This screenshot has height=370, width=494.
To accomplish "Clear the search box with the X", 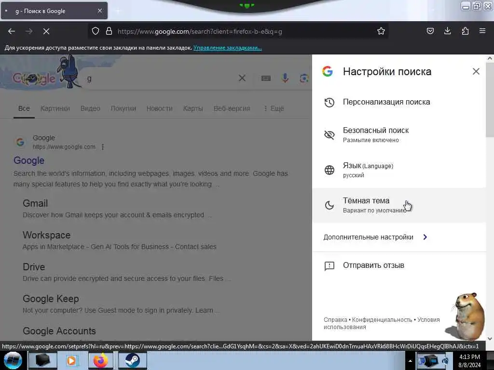I will pyautogui.click(x=242, y=78).
